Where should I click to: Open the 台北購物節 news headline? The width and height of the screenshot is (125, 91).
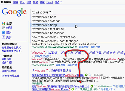[x=58, y=75]
